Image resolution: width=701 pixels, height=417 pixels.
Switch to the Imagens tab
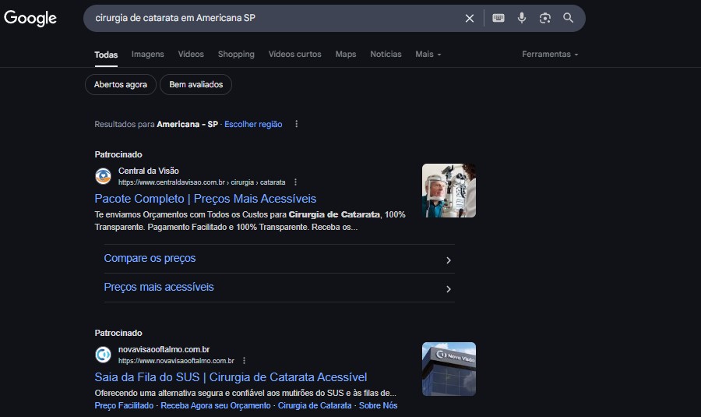[x=147, y=54]
